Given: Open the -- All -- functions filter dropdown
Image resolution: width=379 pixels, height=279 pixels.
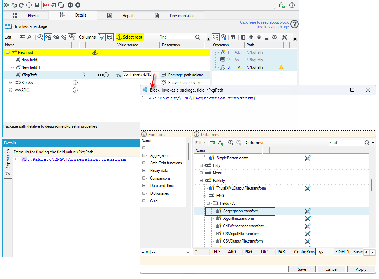Looking at the screenshot, I should [166, 252].
